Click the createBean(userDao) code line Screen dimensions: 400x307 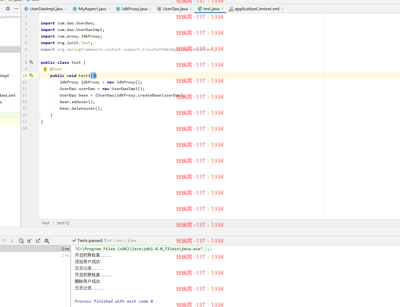click(122, 95)
